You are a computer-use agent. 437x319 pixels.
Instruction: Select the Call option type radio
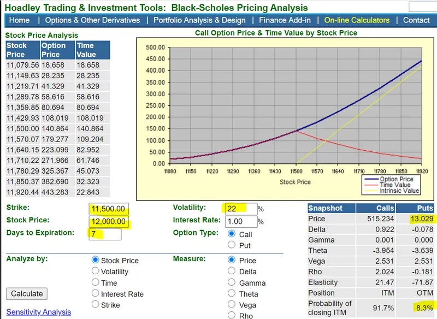pyautogui.click(x=231, y=233)
